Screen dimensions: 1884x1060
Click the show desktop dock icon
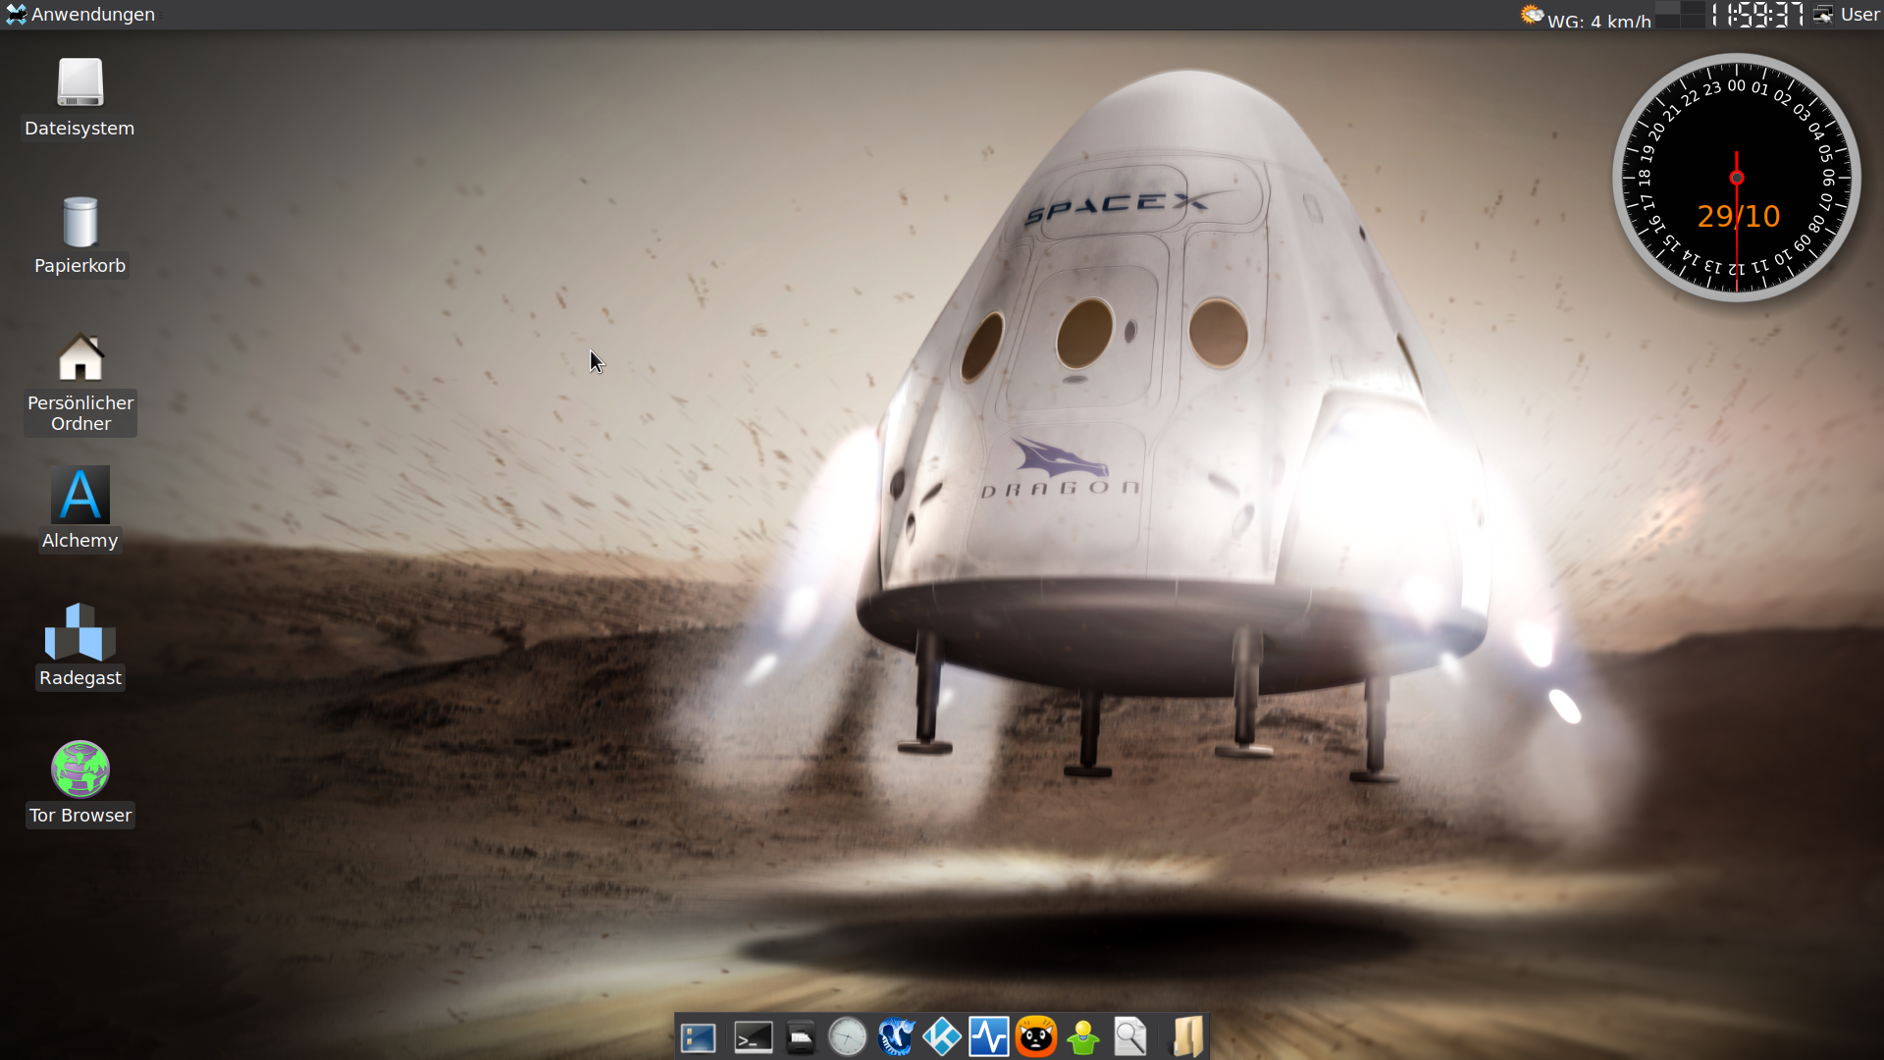click(699, 1037)
